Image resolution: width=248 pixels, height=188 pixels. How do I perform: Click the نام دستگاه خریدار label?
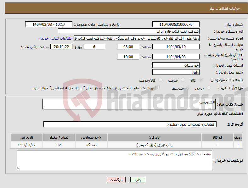[228, 32]
